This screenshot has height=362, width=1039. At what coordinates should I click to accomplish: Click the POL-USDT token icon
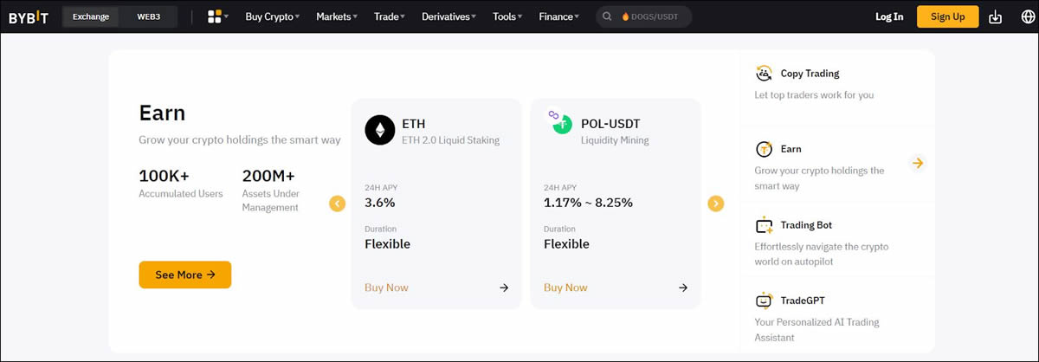[561, 123]
